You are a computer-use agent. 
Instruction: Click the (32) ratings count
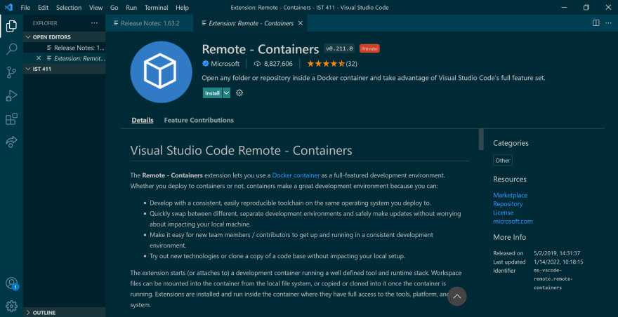tap(352, 63)
